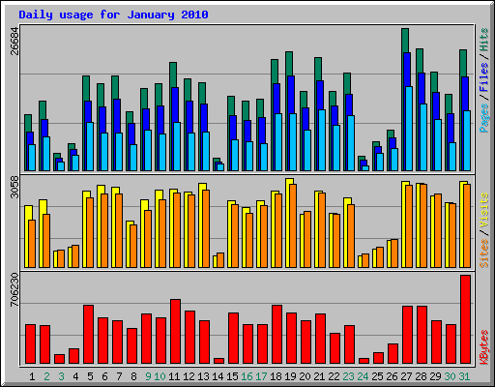Click day 31 on the x-axis

[464, 376]
